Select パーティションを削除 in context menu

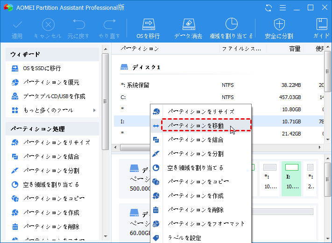[x=201, y=210]
